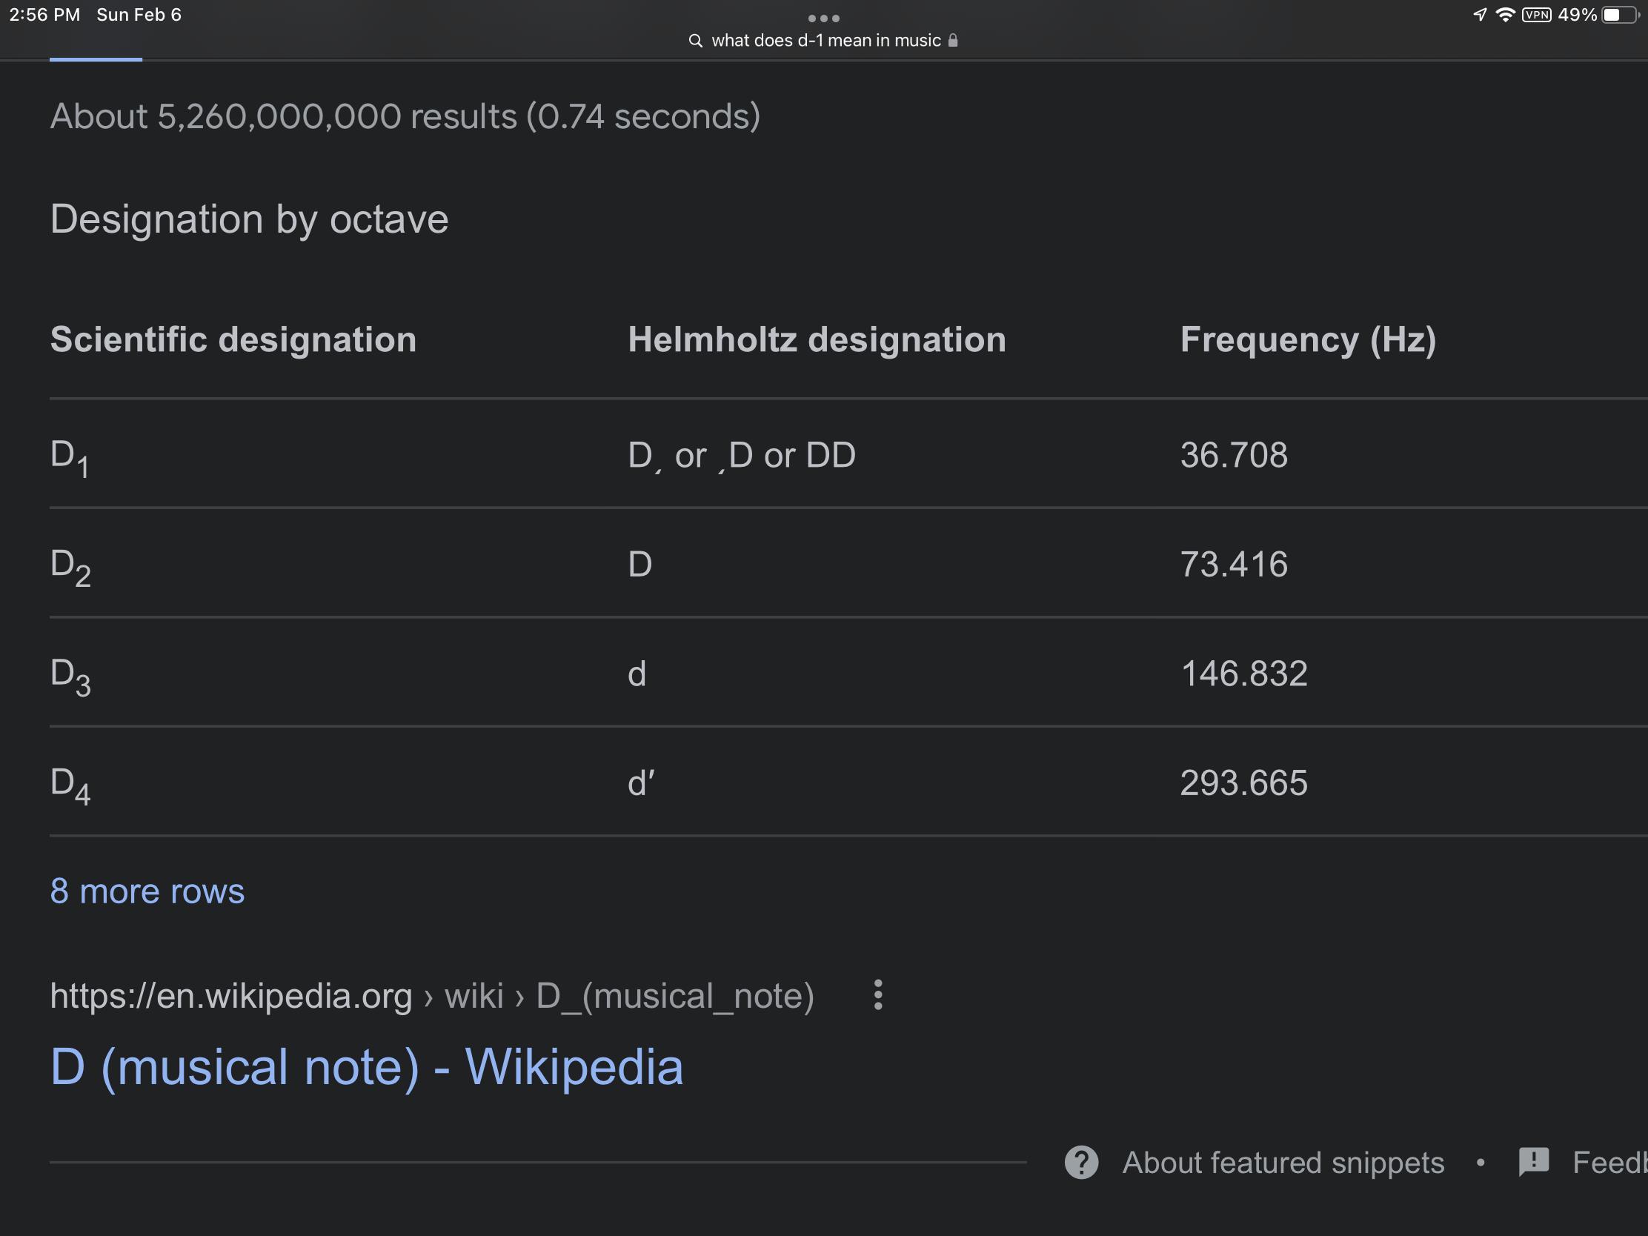Click the 36.708 frequency cell
Image resolution: width=1648 pixels, height=1236 pixels.
click(x=1234, y=455)
